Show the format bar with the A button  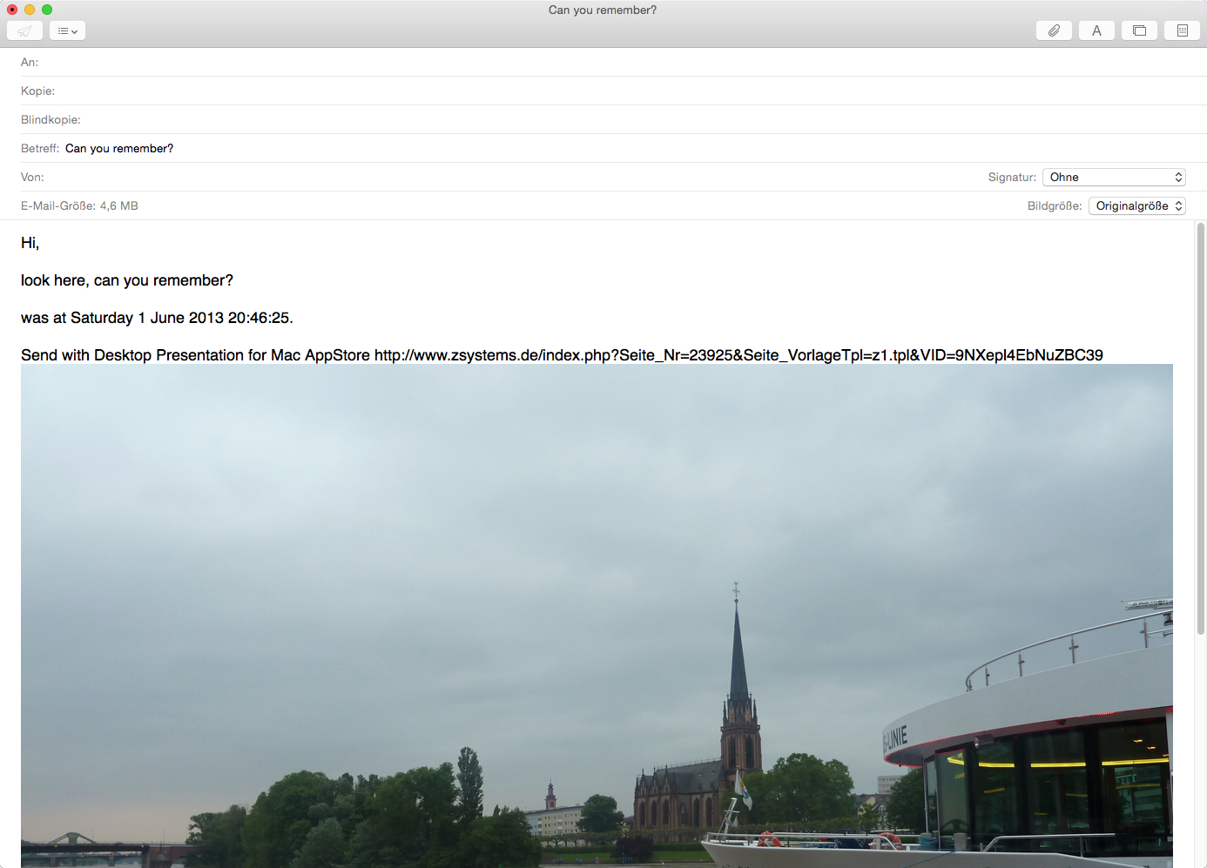1096,30
